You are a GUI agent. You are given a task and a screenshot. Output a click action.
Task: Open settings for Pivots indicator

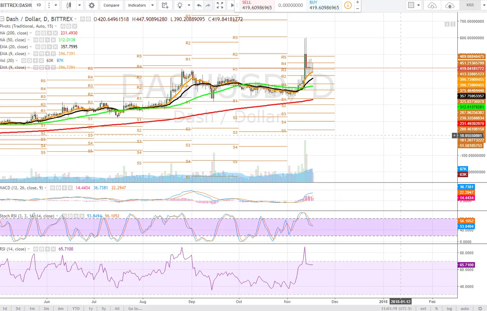coord(69,26)
